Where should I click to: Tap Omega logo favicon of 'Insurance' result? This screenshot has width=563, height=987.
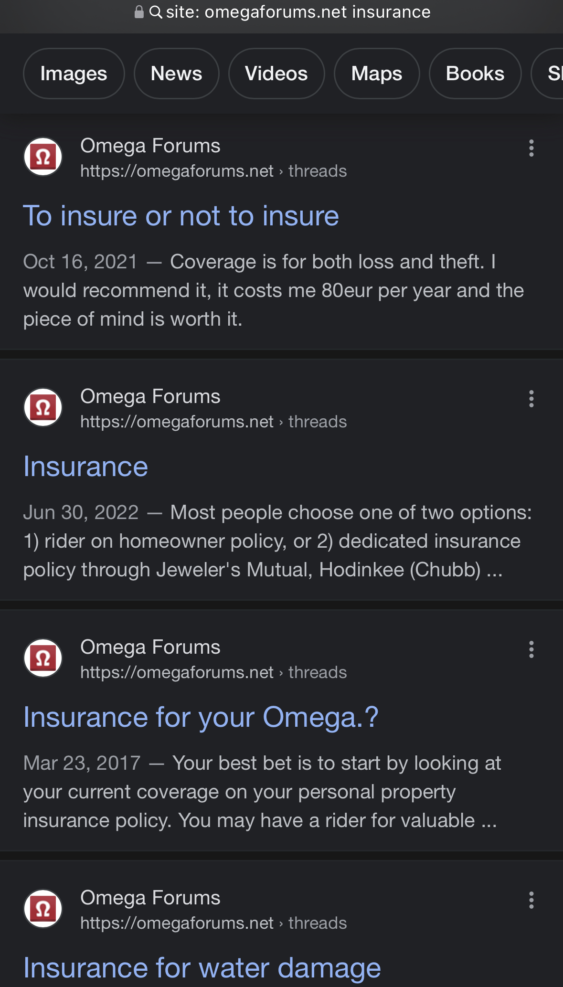point(43,407)
